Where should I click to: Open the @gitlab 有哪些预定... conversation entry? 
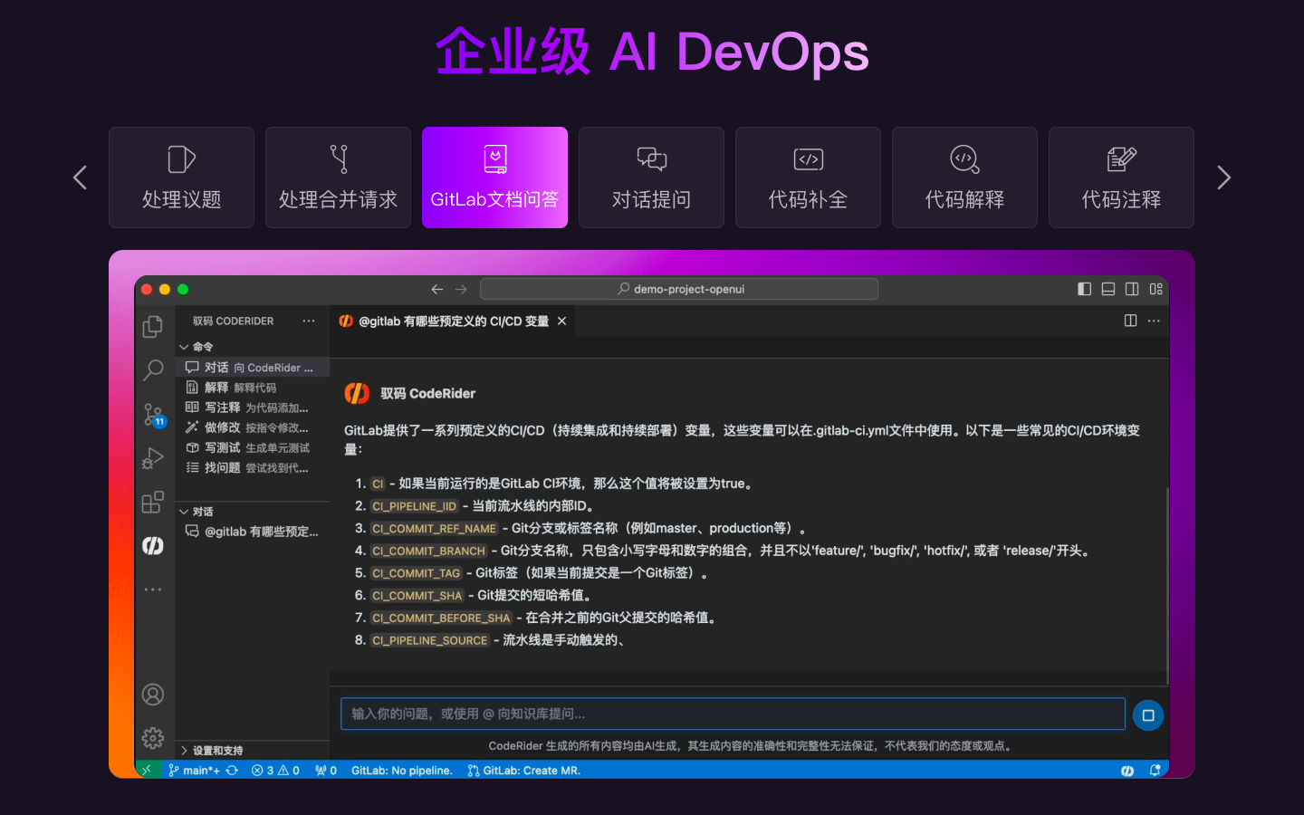point(252,532)
